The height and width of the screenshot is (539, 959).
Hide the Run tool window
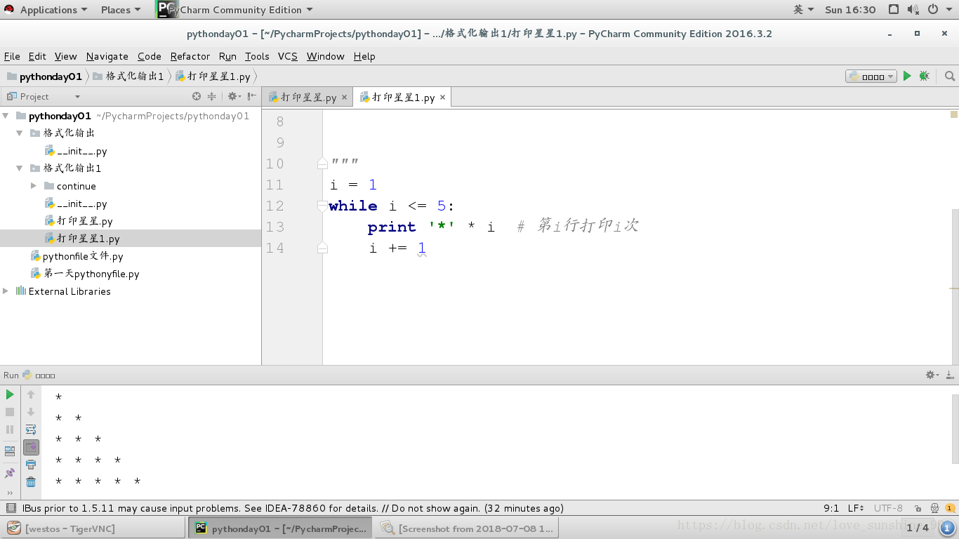click(x=950, y=375)
